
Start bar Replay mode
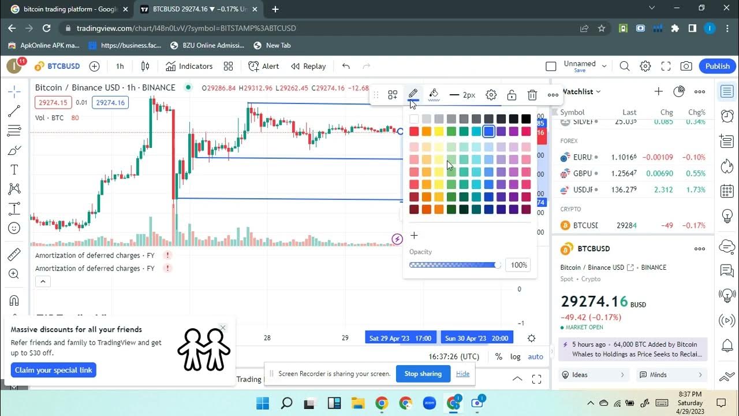coord(308,66)
